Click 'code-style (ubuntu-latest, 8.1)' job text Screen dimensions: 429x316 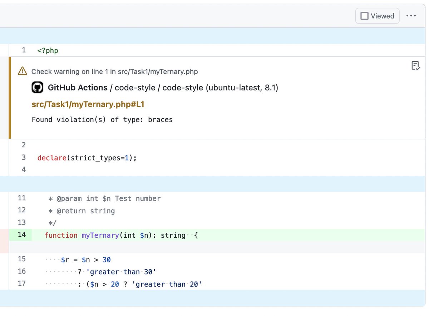coord(220,88)
